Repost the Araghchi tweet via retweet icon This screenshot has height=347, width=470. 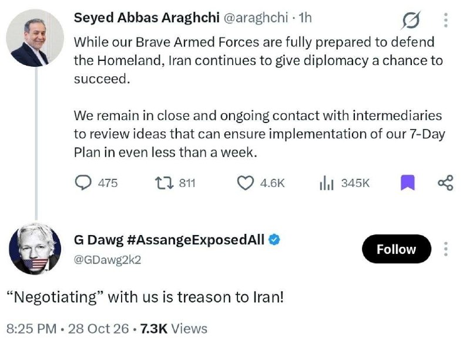(164, 183)
